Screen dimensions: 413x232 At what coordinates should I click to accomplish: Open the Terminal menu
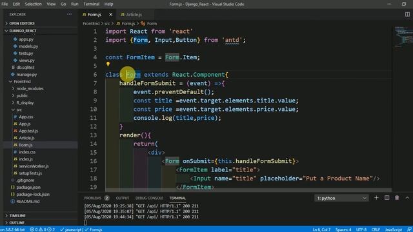click(91, 4)
